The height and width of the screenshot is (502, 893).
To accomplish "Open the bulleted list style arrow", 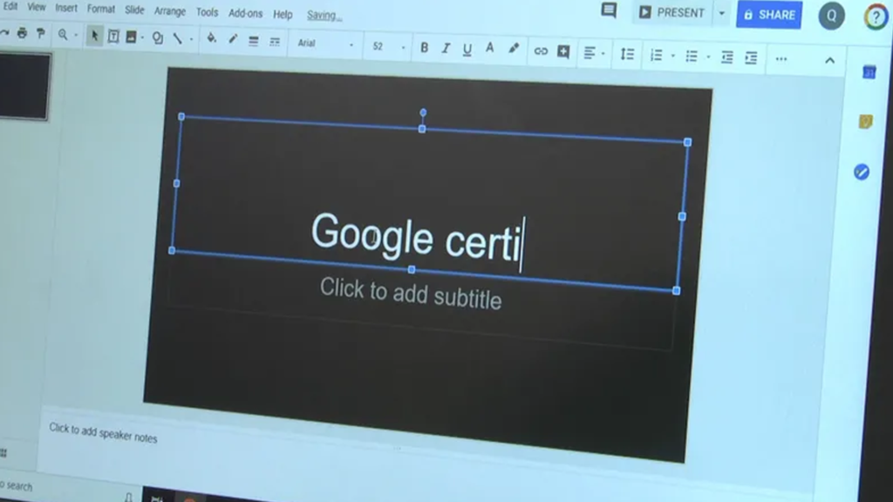I will (708, 57).
